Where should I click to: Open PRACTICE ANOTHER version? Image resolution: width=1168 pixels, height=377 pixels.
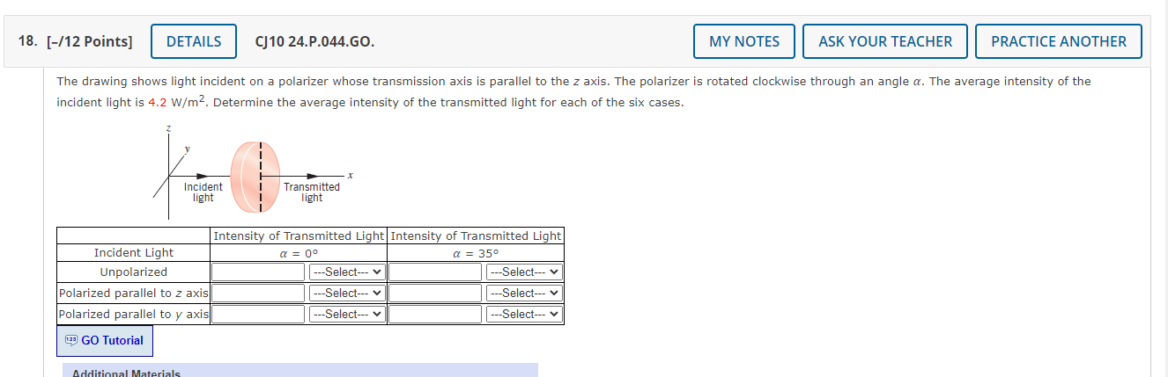click(x=1058, y=41)
